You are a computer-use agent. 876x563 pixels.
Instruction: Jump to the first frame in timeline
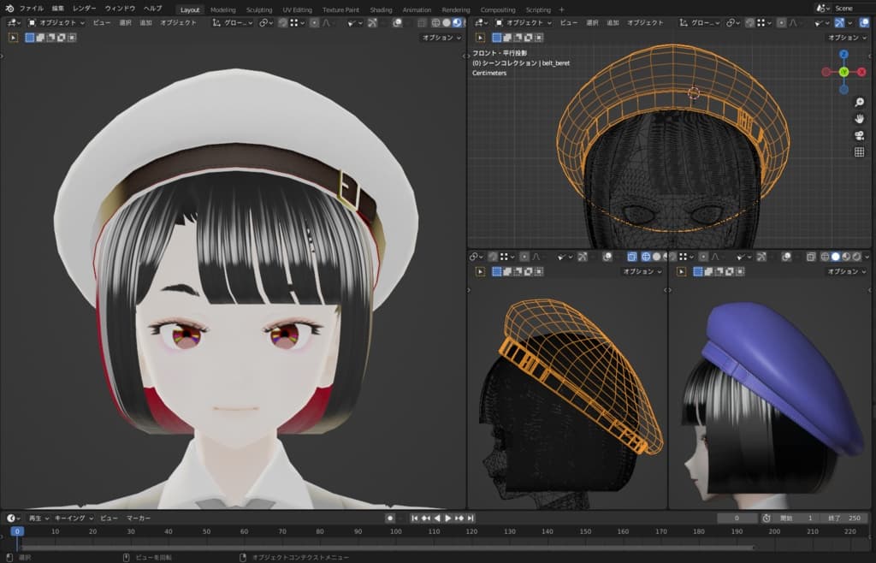coord(415,519)
